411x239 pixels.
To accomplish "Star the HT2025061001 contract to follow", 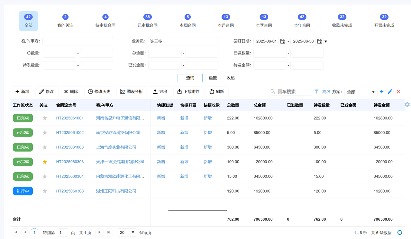I will click(x=45, y=118).
